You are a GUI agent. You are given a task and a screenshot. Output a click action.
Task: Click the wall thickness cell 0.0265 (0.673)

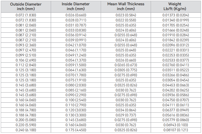coord(126,65)
